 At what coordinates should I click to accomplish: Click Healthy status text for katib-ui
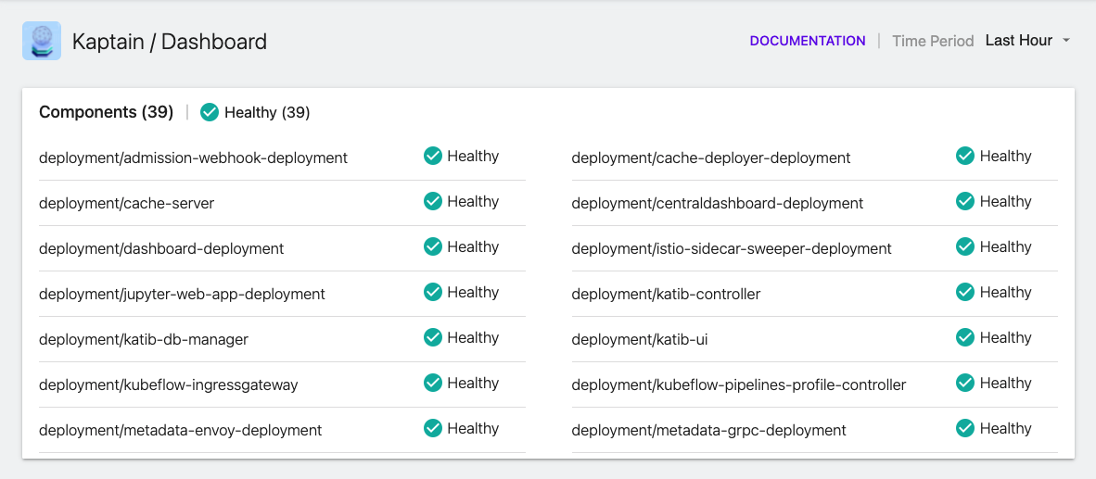[1005, 337]
